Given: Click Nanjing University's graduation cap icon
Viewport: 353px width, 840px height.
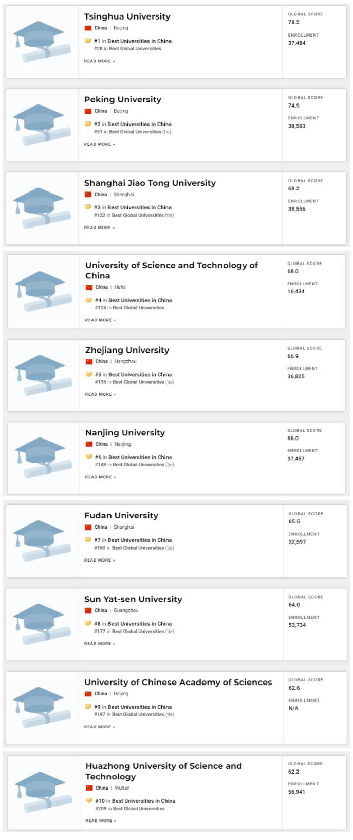Looking at the screenshot, I should pyautogui.click(x=44, y=458).
